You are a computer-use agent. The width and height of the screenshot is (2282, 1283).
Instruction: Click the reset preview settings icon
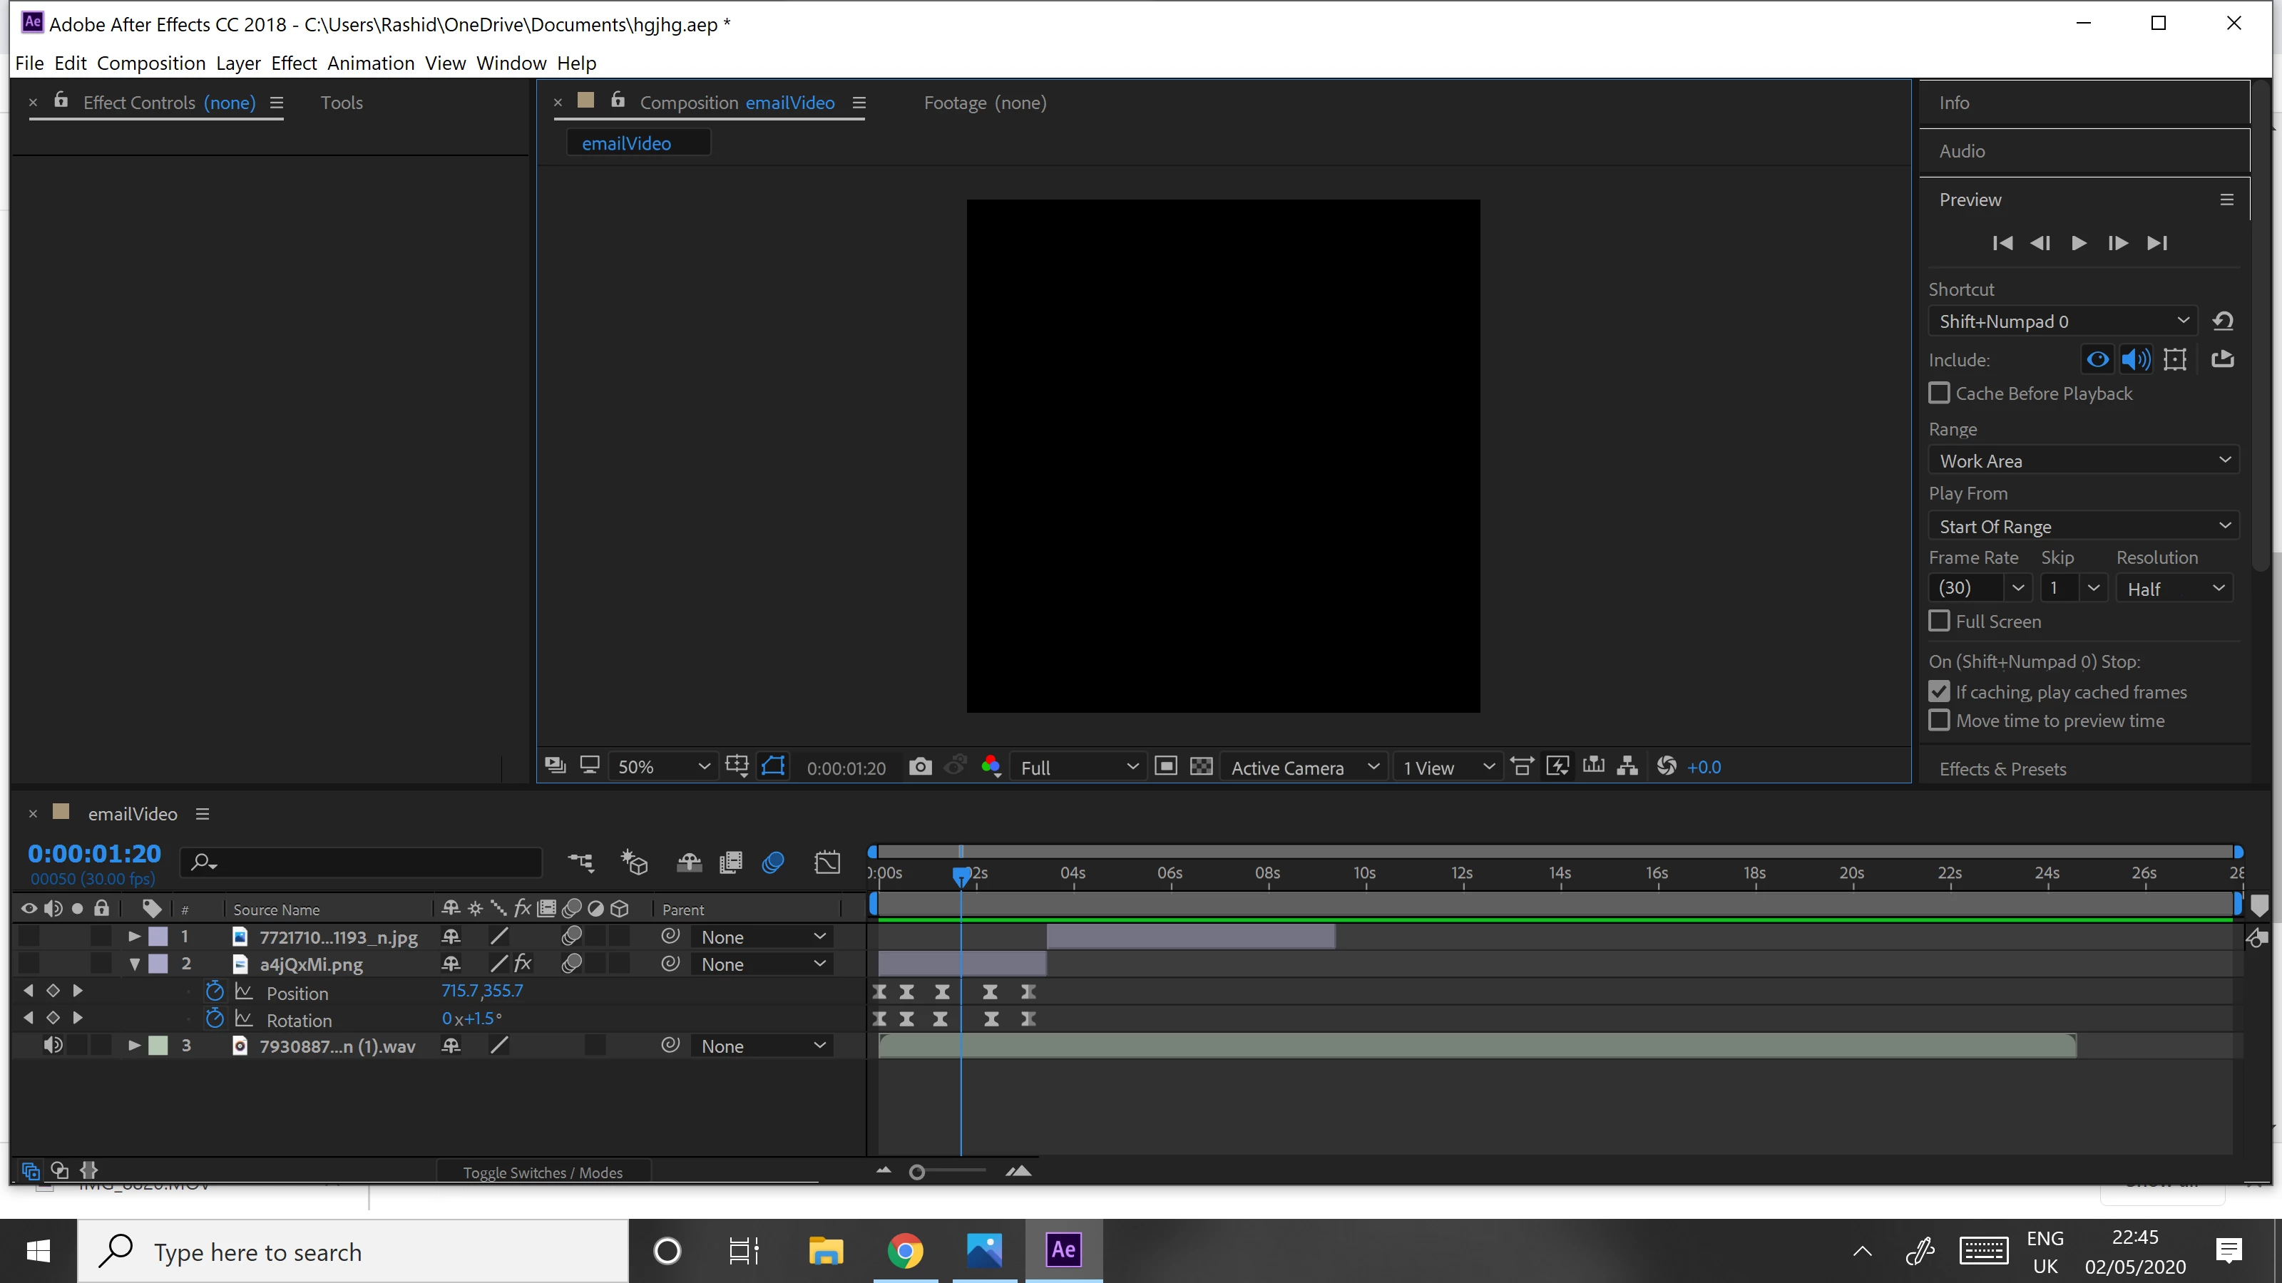coord(2222,321)
